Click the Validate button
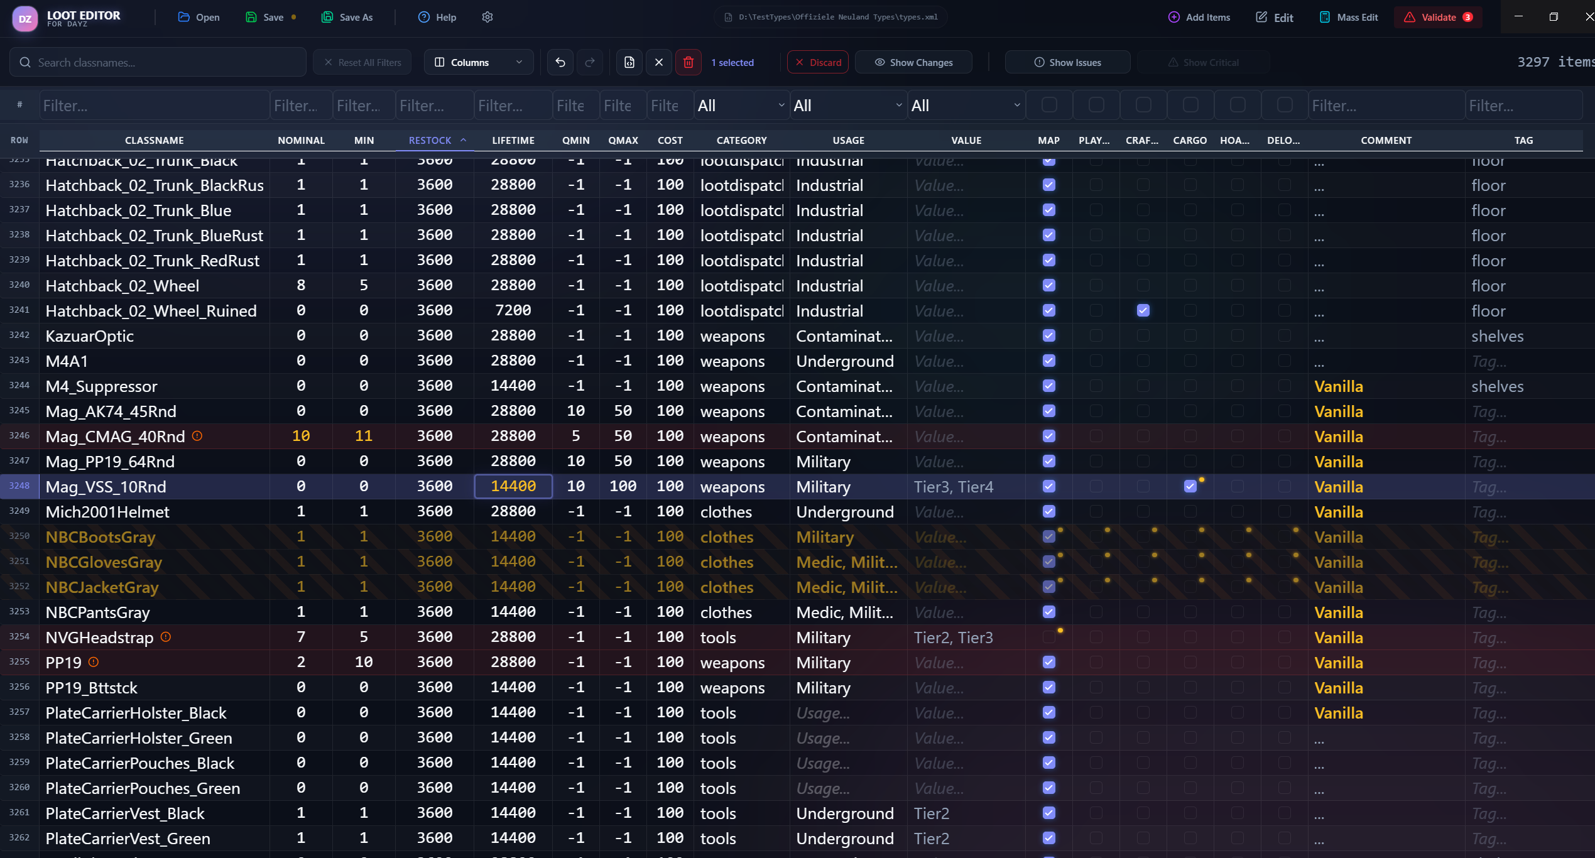The image size is (1595, 858). point(1438,17)
